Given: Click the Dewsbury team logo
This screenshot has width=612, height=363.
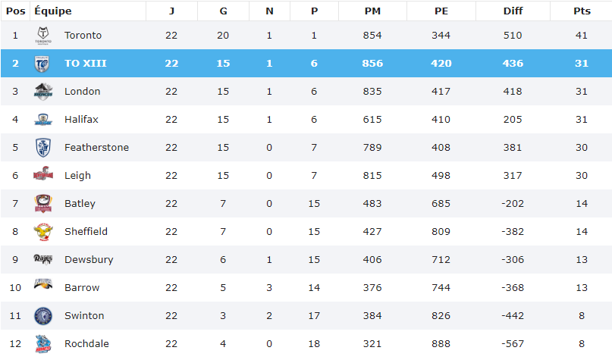Looking at the screenshot, I should [43, 260].
